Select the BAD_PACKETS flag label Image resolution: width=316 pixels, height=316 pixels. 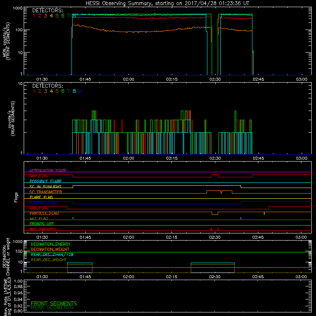coord(43,229)
